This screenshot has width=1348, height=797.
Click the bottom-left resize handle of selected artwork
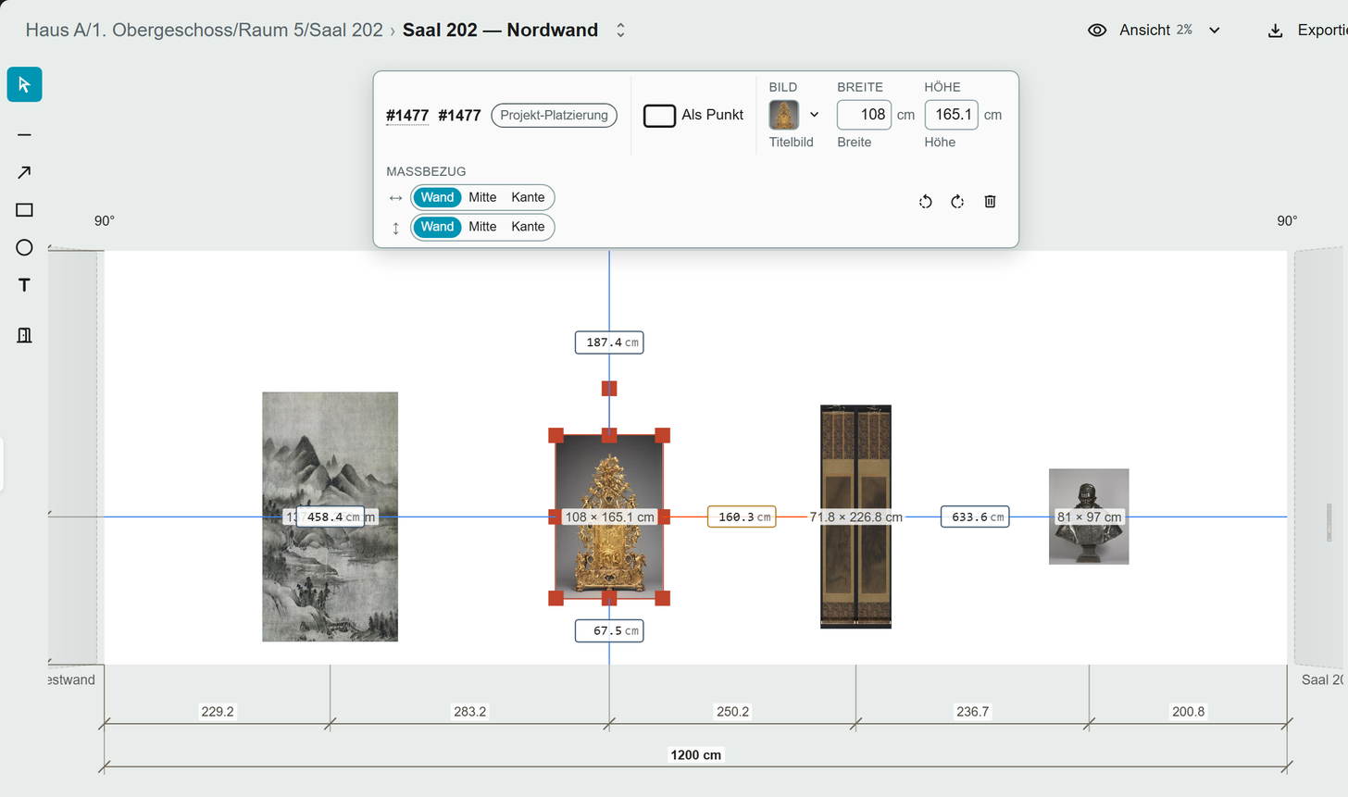[x=556, y=598]
